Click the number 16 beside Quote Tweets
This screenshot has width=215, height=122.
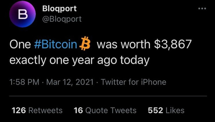[x=78, y=110]
